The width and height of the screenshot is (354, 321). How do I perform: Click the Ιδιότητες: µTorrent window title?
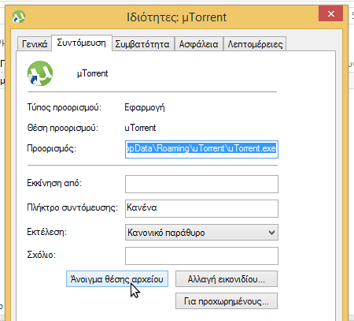(176, 17)
